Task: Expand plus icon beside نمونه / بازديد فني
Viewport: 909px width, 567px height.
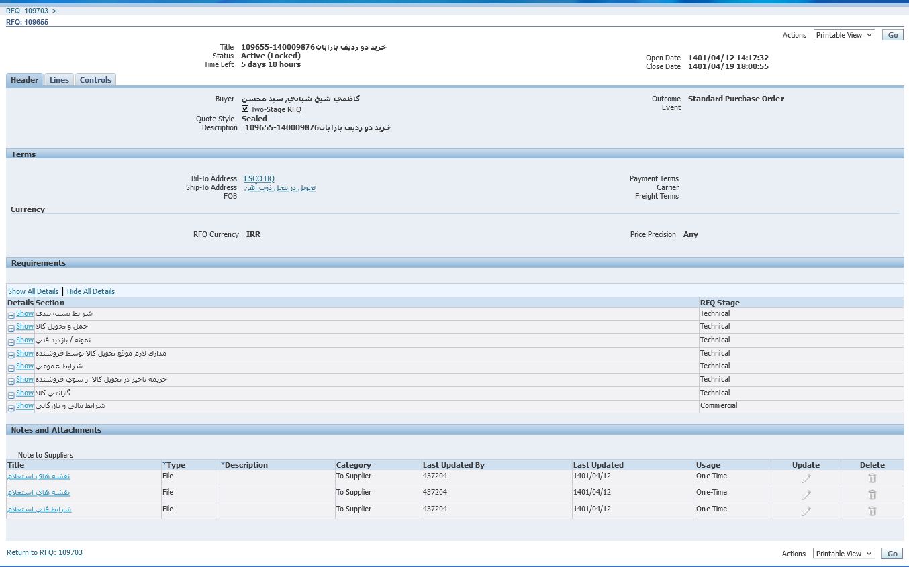Action: pyautogui.click(x=11, y=342)
